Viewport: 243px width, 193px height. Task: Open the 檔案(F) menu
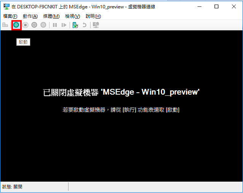tap(10, 16)
